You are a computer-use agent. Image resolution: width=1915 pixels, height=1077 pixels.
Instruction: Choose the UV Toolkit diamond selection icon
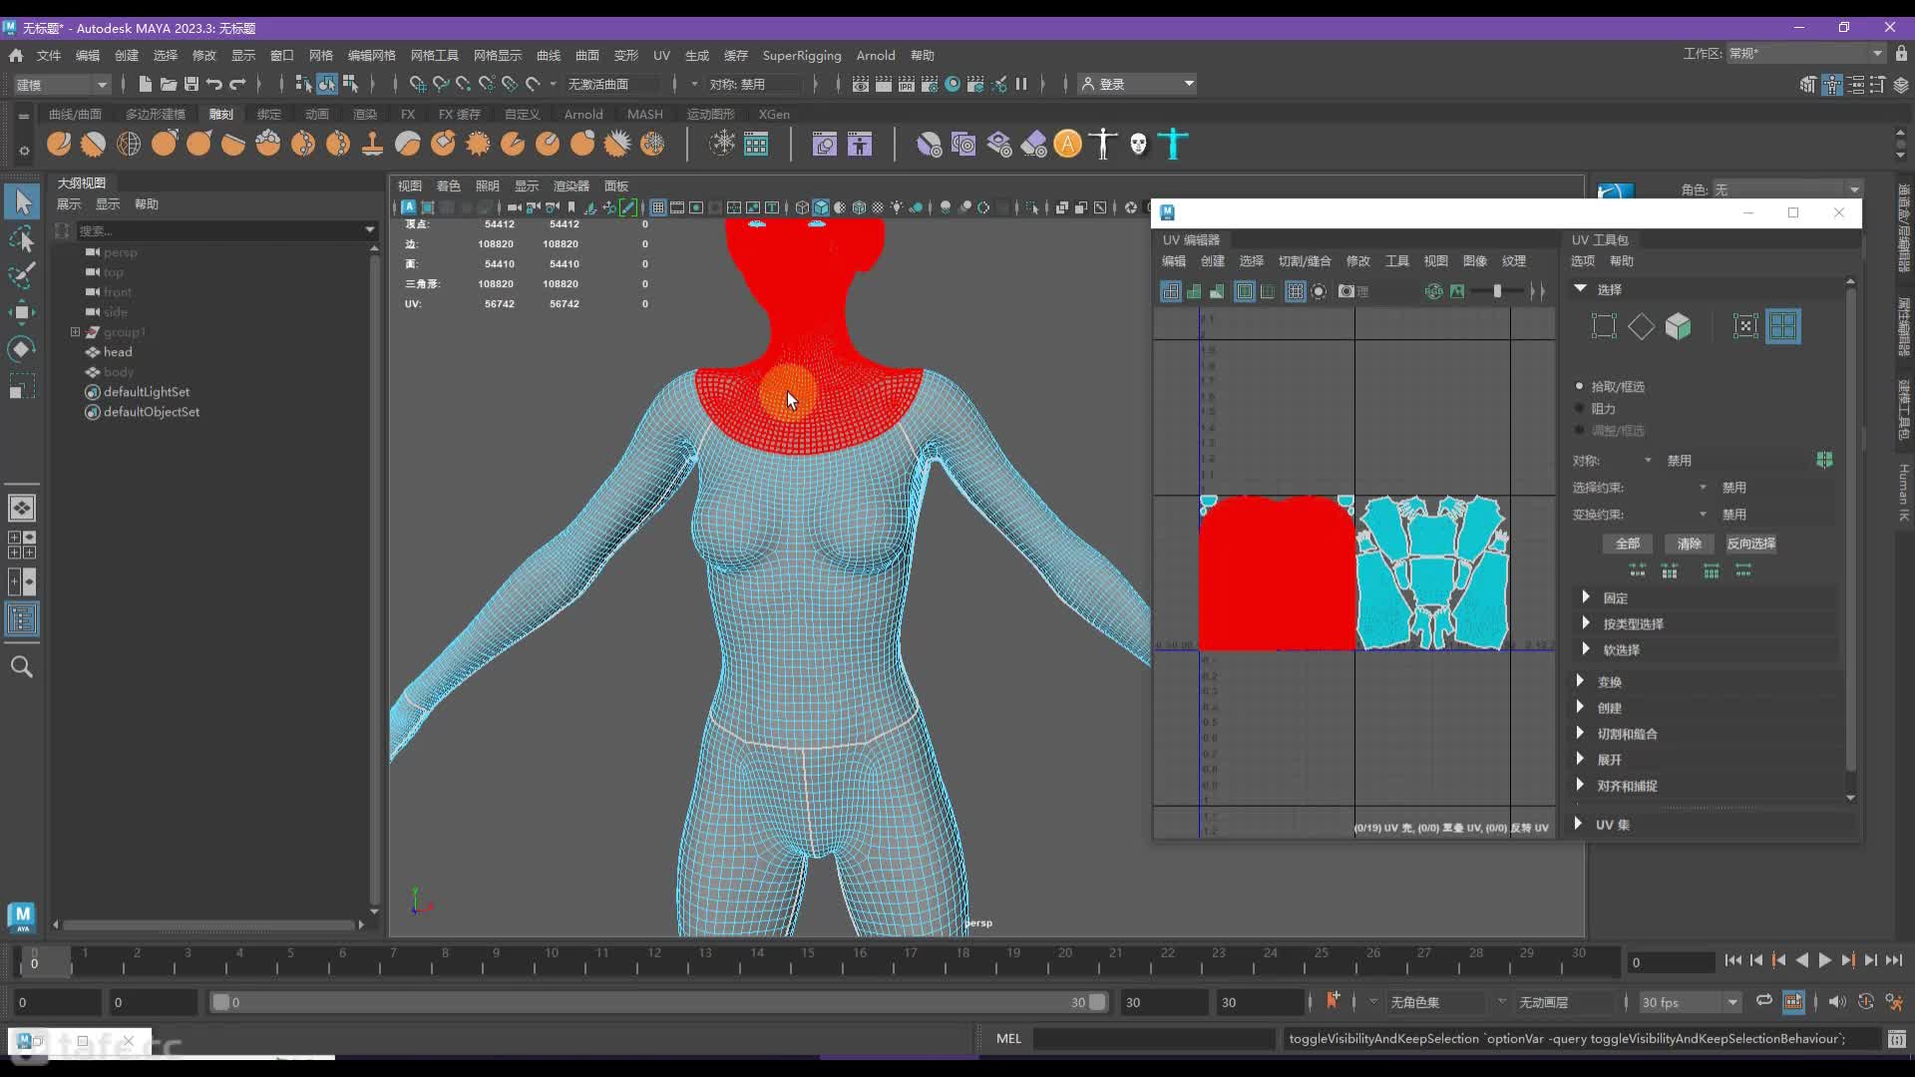coord(1641,326)
